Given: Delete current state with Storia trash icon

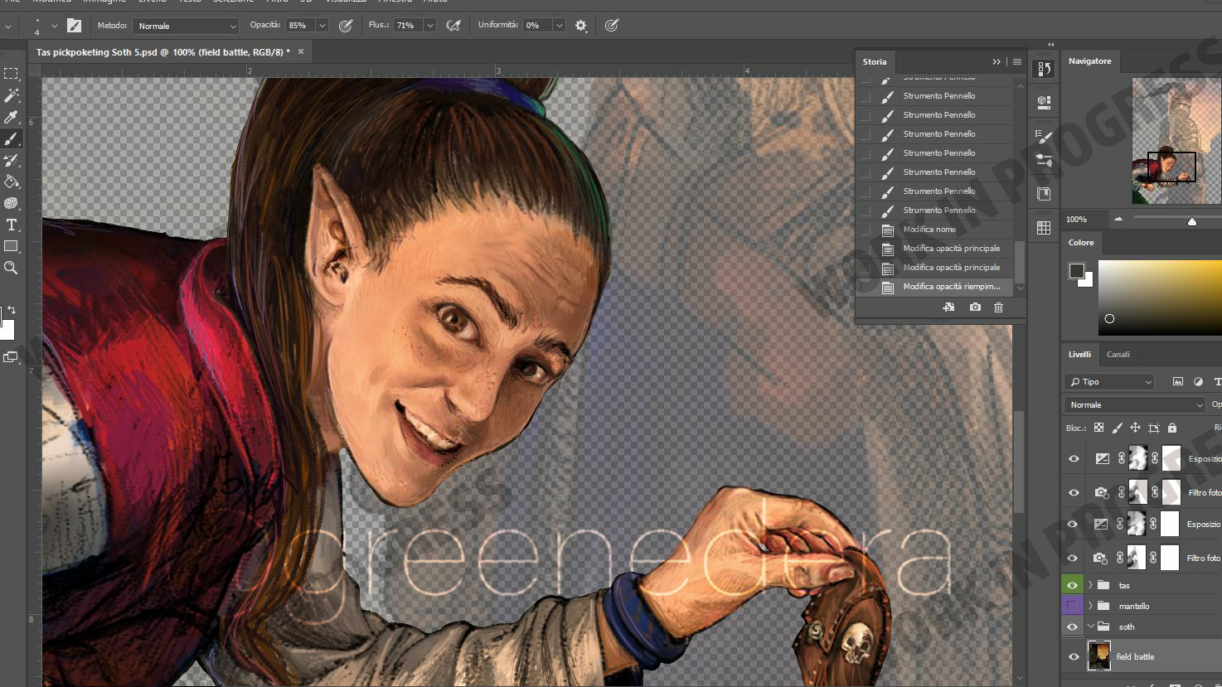Looking at the screenshot, I should click(998, 307).
